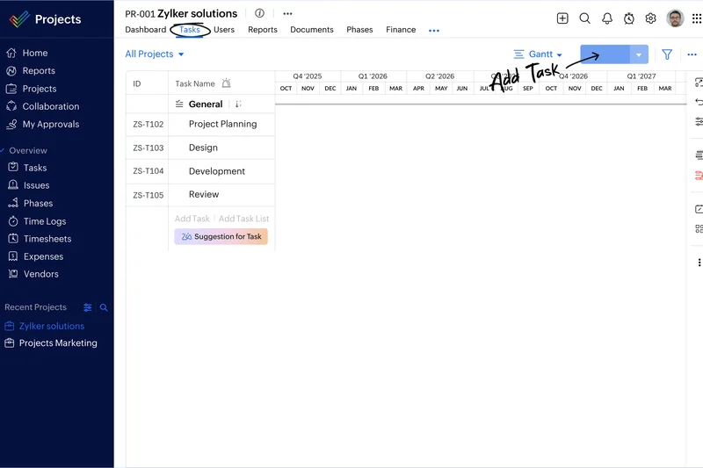
Task: Switch to the Phases tab
Action: (359, 30)
